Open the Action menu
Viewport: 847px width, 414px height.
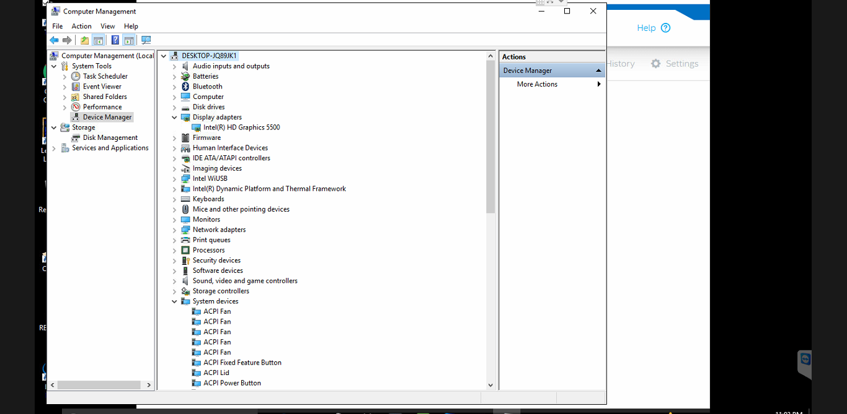point(81,26)
